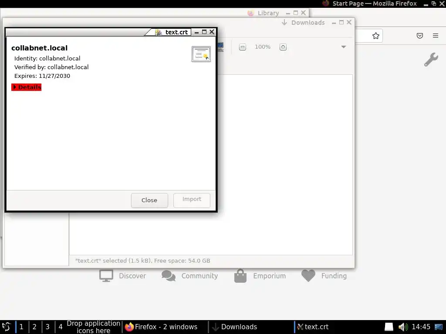Close the Library window with its X

(303, 13)
